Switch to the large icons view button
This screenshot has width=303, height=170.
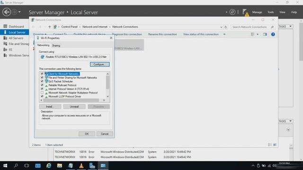tap(275, 145)
